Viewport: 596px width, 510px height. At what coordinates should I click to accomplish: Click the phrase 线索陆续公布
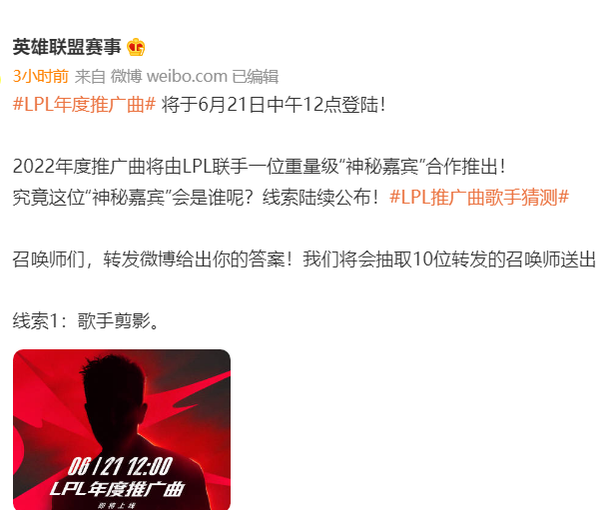(320, 198)
